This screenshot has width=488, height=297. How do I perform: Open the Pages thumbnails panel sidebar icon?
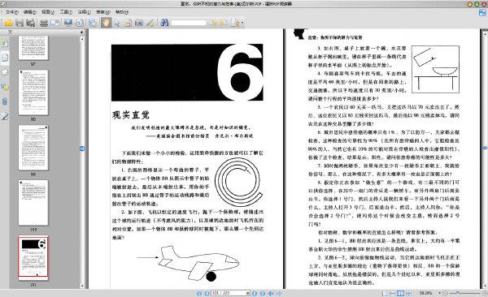click(x=5, y=58)
